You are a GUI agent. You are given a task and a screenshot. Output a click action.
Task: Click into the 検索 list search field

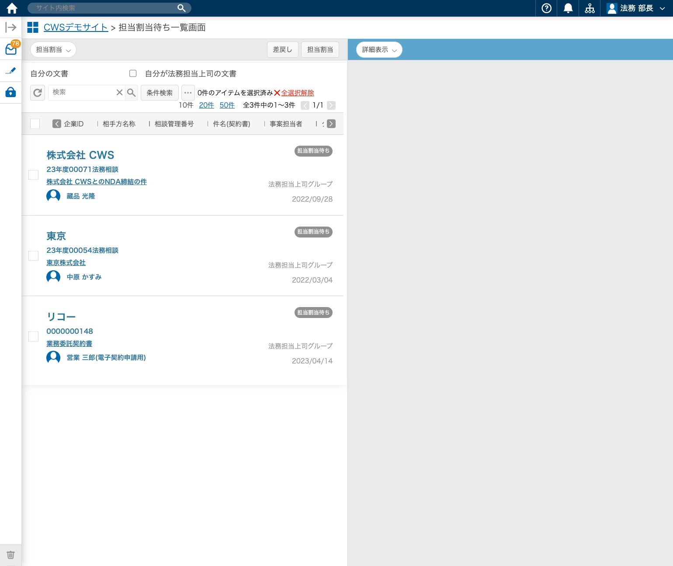(82, 92)
